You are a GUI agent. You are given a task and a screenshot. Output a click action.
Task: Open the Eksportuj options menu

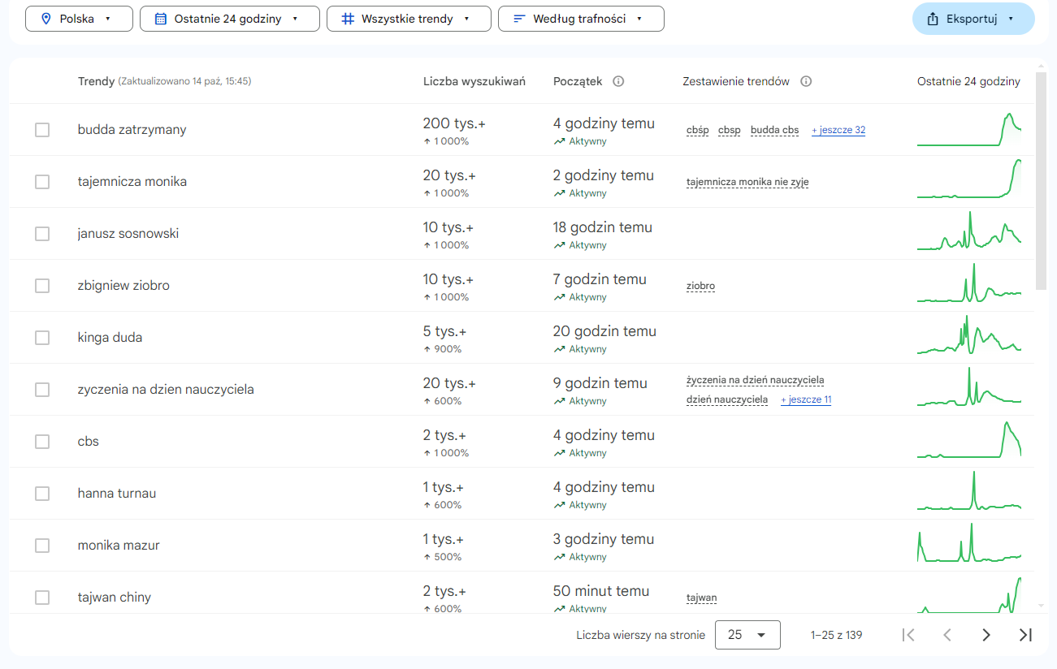(x=973, y=18)
